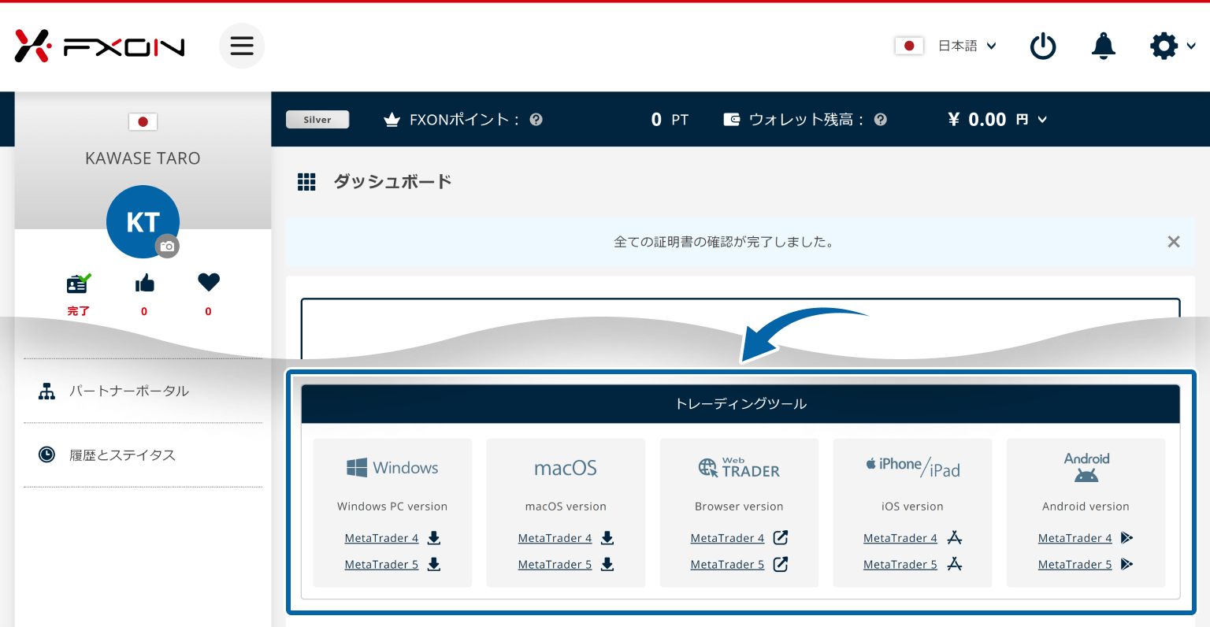
Task: Click download icon for Windows MetaTrader 5
Action: (434, 564)
